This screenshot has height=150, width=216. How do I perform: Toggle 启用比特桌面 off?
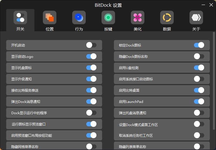tap(199, 90)
